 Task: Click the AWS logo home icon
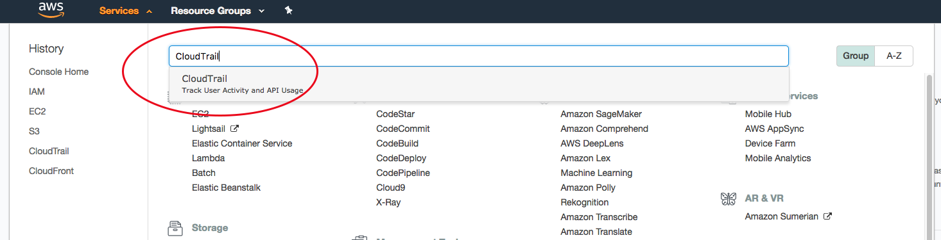pos(51,10)
